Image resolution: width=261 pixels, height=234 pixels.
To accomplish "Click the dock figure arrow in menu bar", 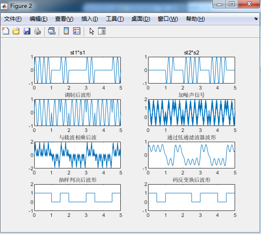I will click(256, 18).
